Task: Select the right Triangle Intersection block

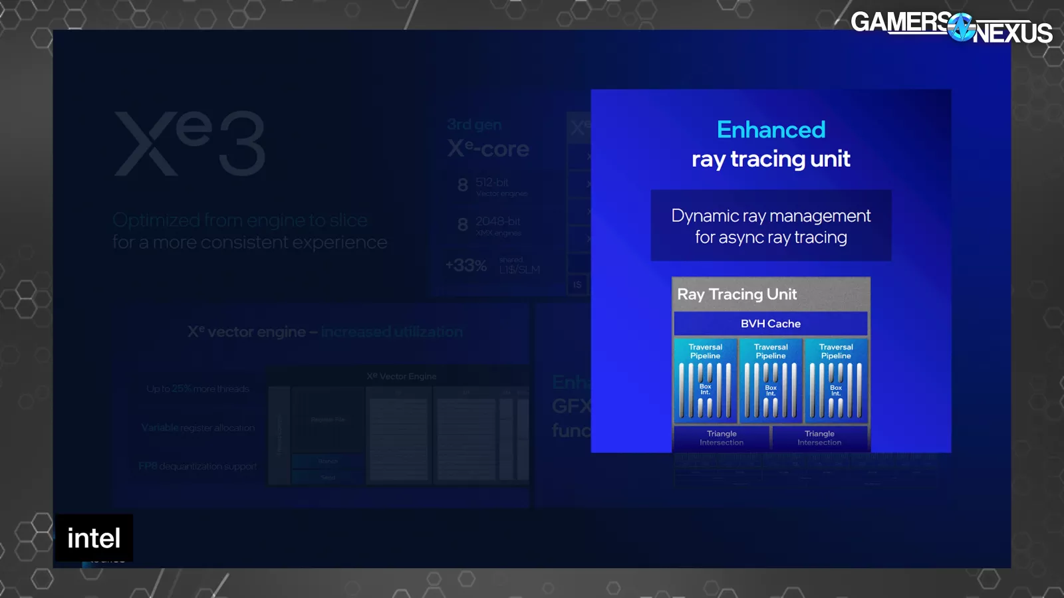Action: pos(819,438)
